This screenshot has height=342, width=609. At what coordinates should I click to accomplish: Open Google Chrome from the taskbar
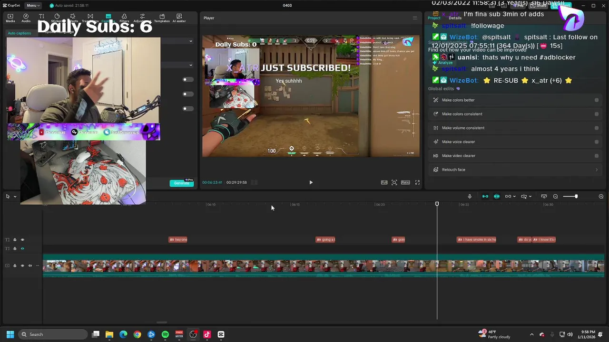pyautogui.click(x=137, y=334)
